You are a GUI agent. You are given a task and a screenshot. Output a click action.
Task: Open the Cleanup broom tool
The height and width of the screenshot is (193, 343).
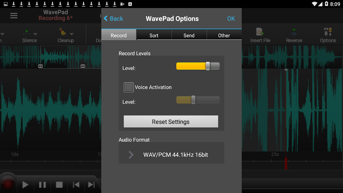pyautogui.click(x=63, y=31)
